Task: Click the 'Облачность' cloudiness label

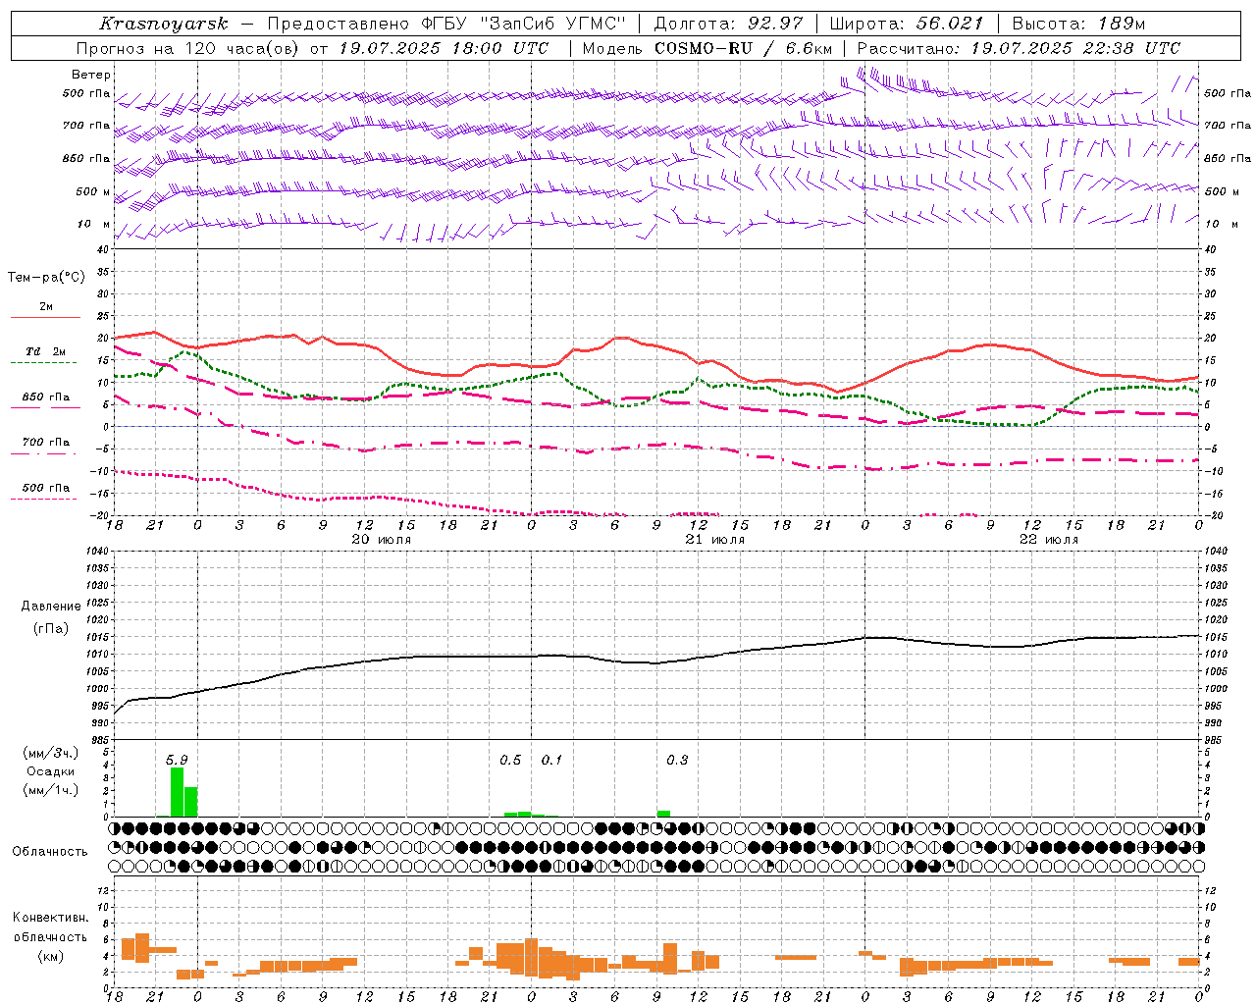Action: (x=50, y=851)
